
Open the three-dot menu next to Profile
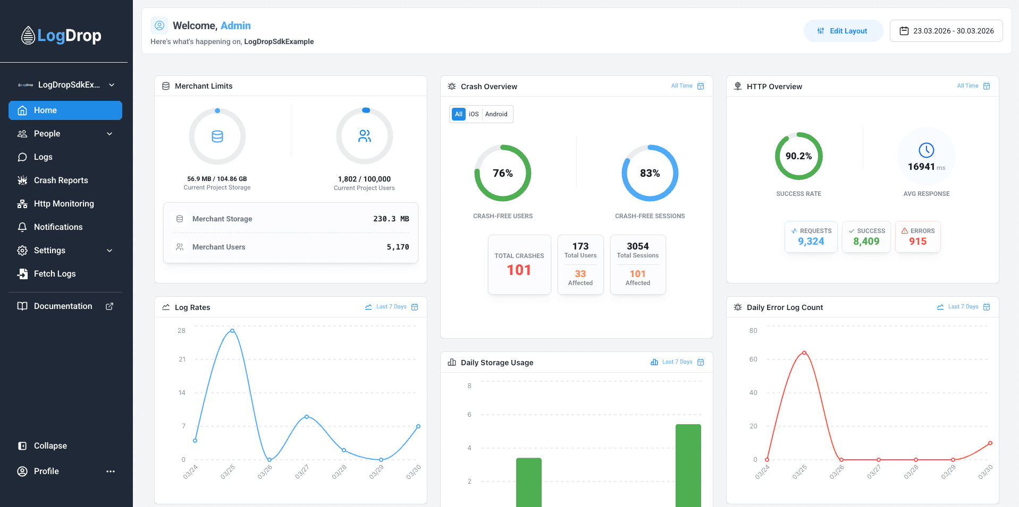point(111,471)
